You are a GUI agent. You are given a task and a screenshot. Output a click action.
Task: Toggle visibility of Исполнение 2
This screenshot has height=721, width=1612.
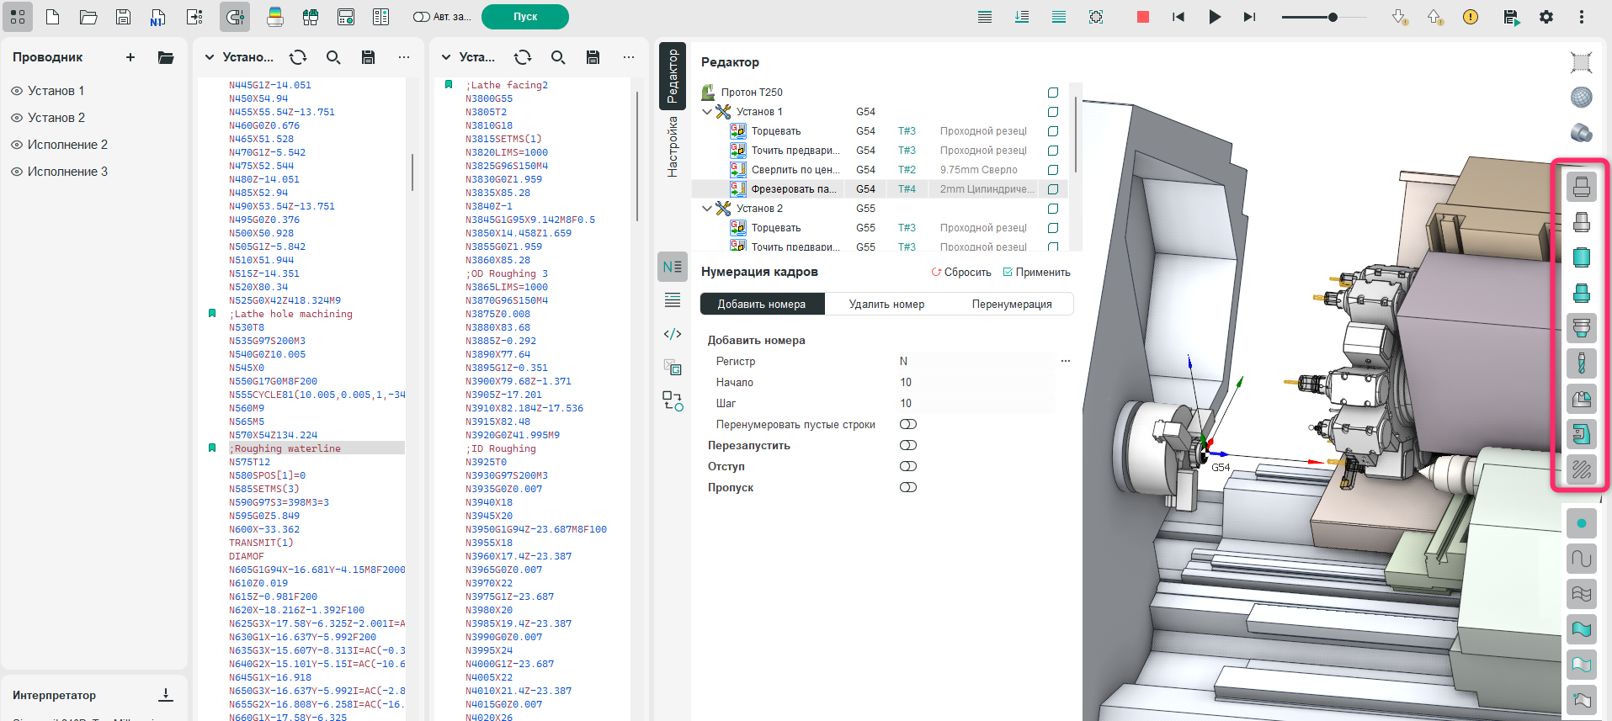tap(17, 145)
